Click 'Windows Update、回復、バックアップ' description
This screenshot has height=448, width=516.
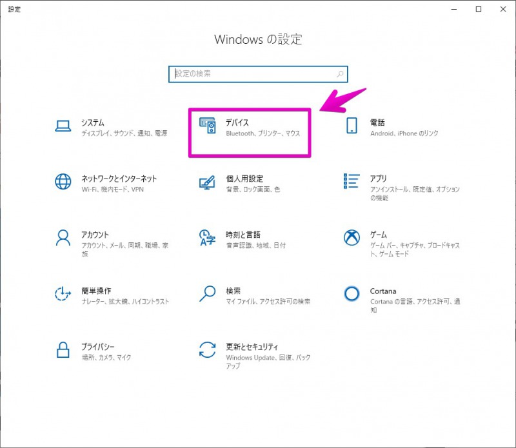click(268, 362)
